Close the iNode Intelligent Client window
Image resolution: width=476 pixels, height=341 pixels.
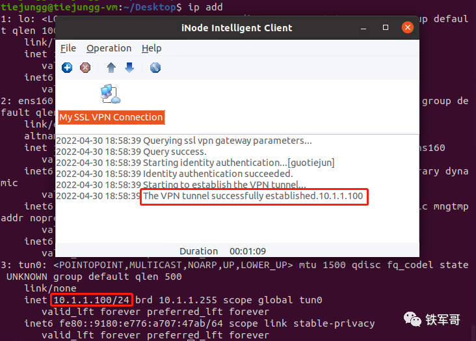click(407, 27)
